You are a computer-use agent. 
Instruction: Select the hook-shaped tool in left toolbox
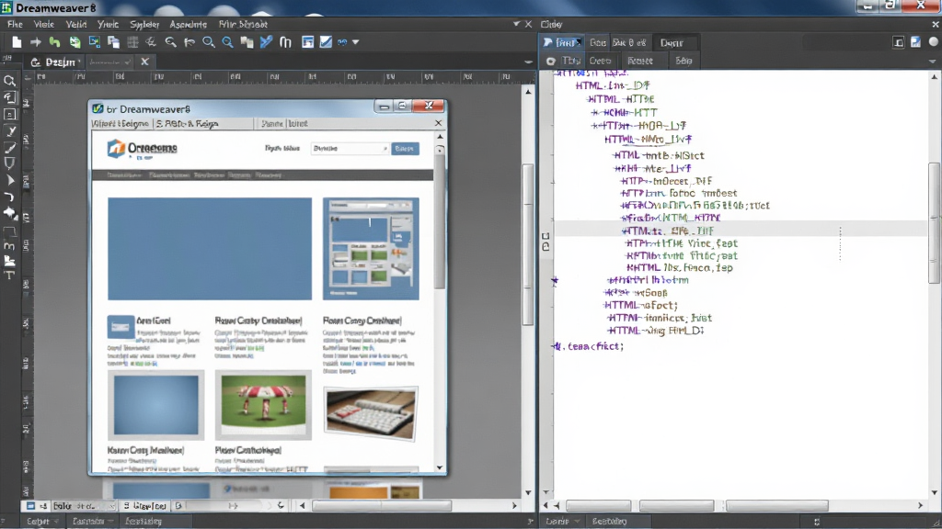9,197
